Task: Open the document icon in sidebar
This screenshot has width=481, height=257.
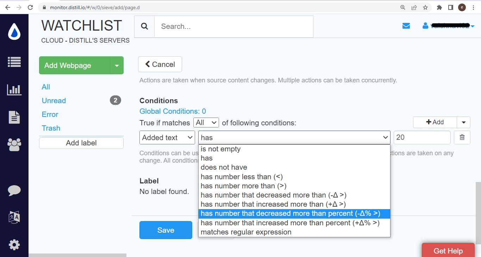Action: click(14, 117)
